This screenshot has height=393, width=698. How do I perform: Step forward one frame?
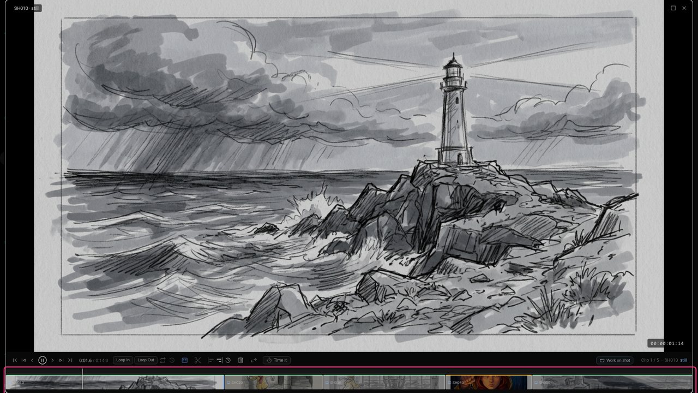(52, 360)
